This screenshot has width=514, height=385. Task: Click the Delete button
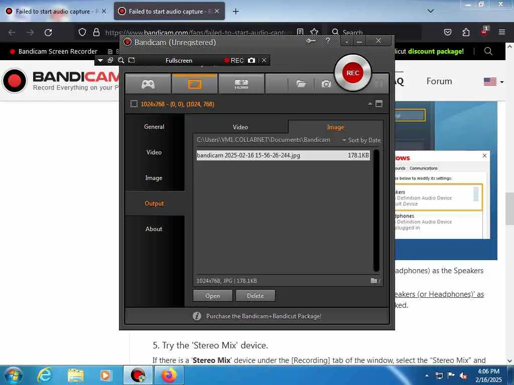255,296
